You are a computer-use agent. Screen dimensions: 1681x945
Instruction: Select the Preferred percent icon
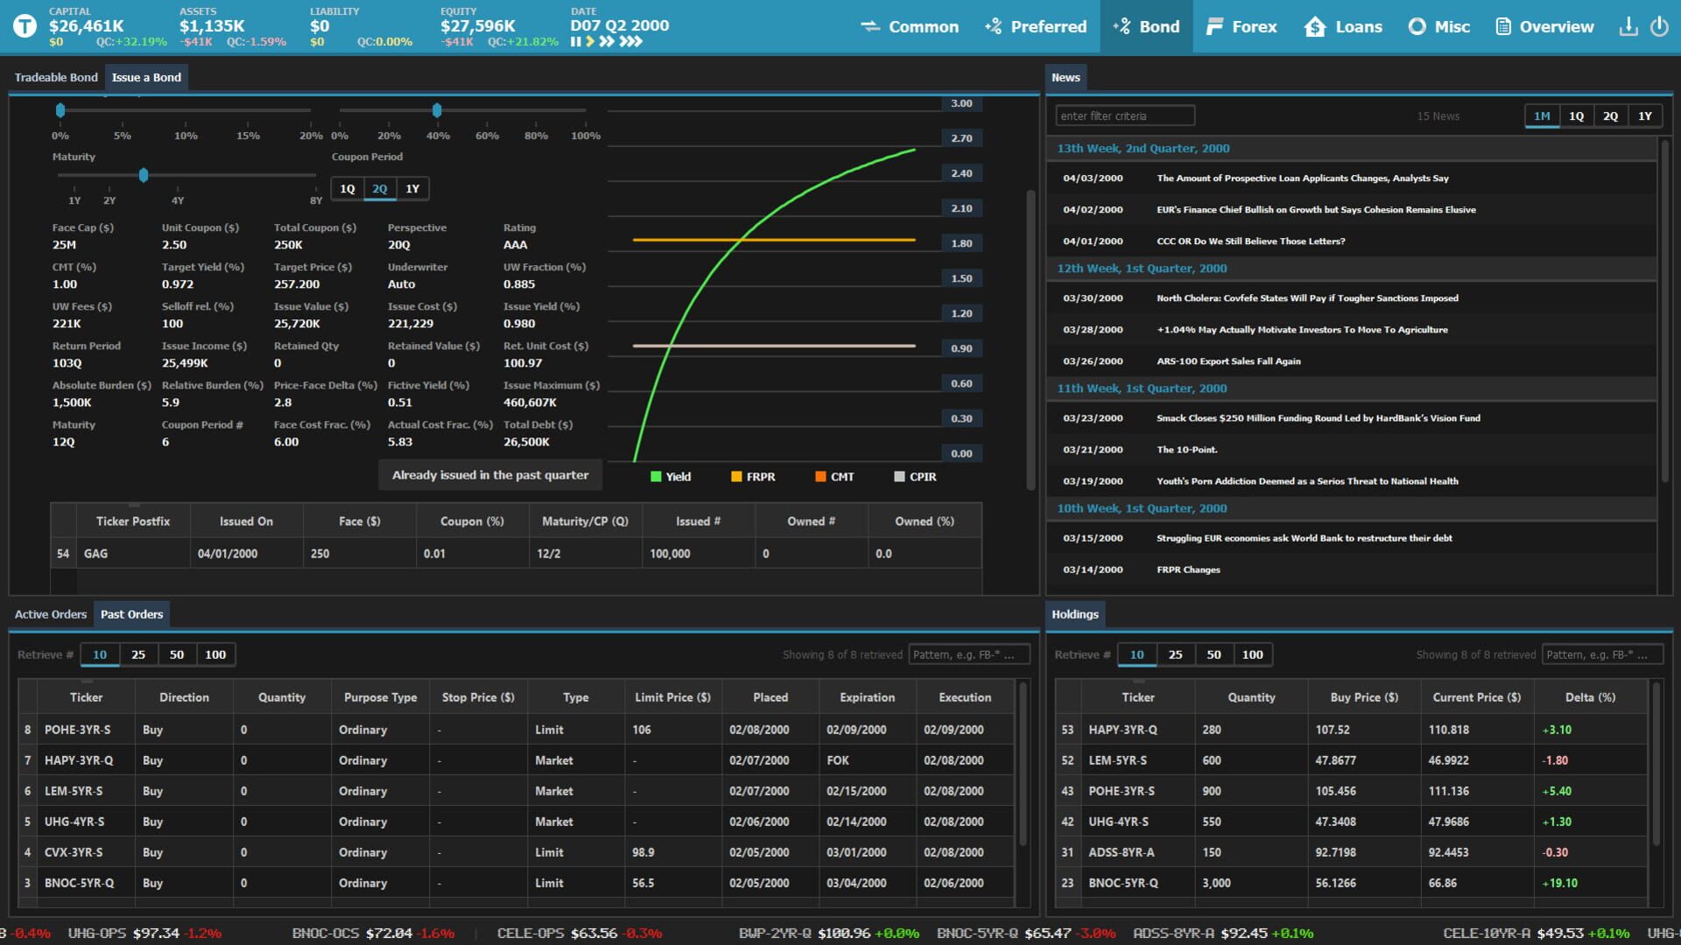point(994,26)
